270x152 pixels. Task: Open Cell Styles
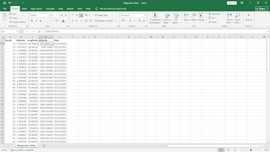[175, 18]
